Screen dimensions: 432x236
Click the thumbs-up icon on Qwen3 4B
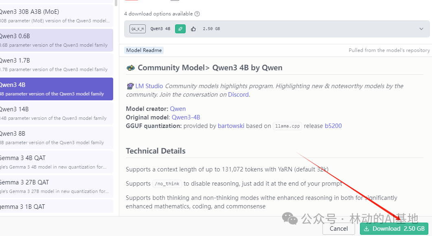193,29
